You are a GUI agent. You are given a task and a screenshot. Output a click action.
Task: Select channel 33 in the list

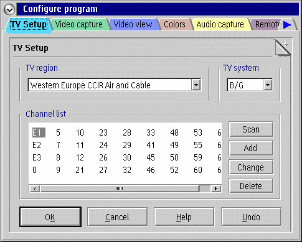click(x=151, y=133)
